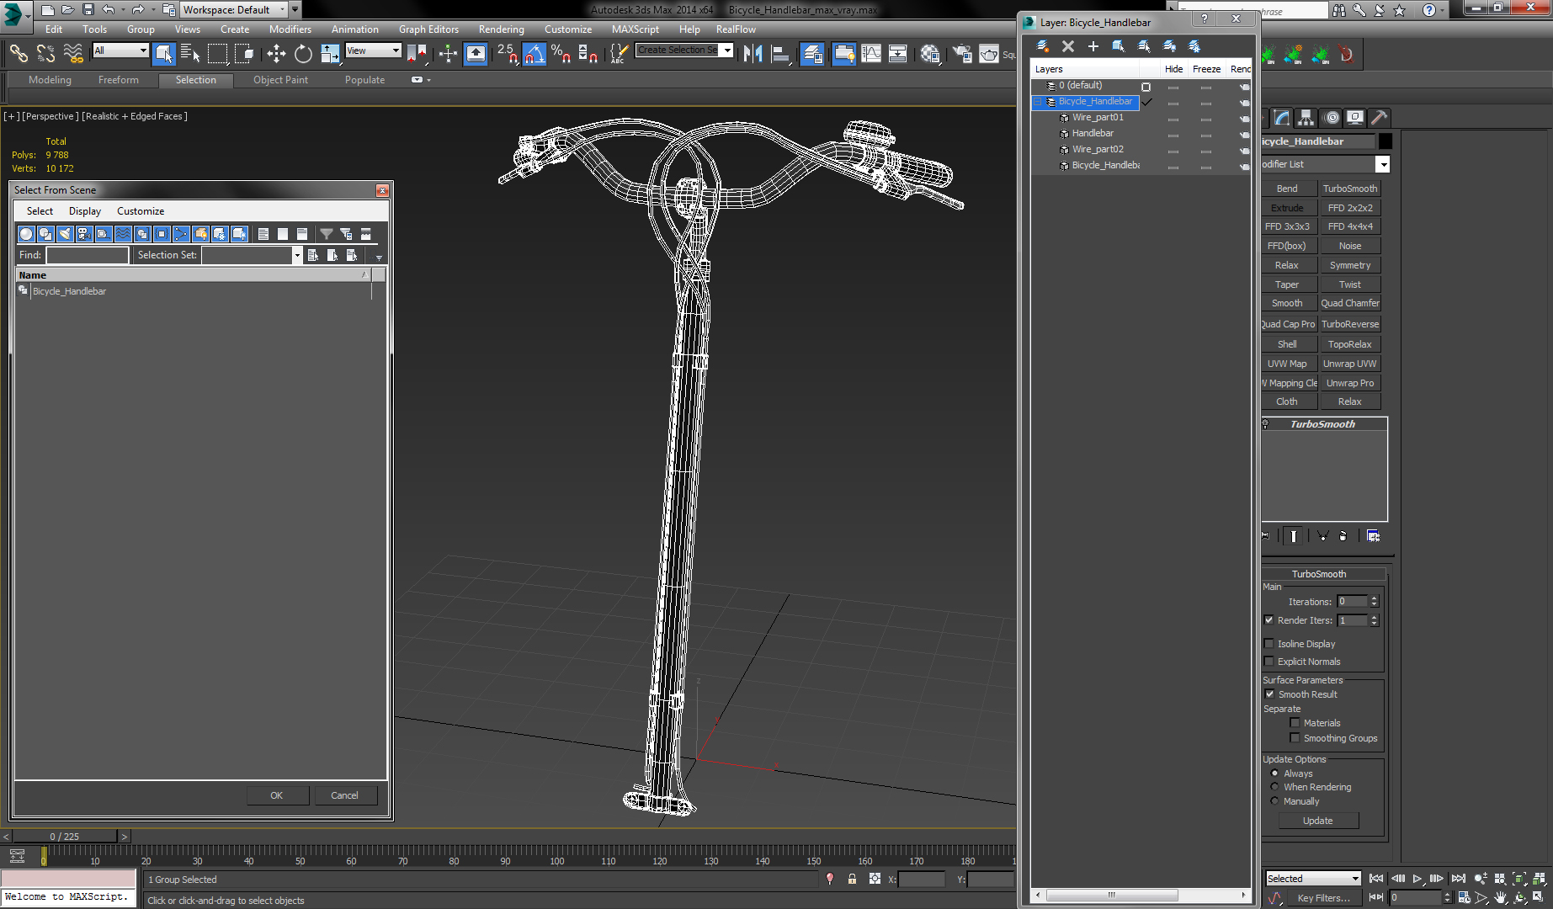Open the Workspace Default dropdown
Image resolution: width=1553 pixels, height=909 pixels.
pyautogui.click(x=234, y=10)
